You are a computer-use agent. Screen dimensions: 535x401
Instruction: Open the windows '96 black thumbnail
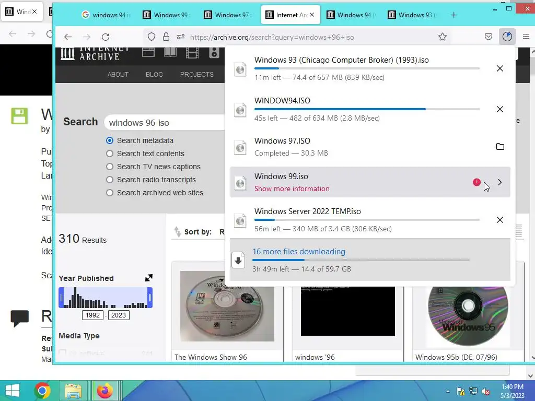click(x=347, y=311)
